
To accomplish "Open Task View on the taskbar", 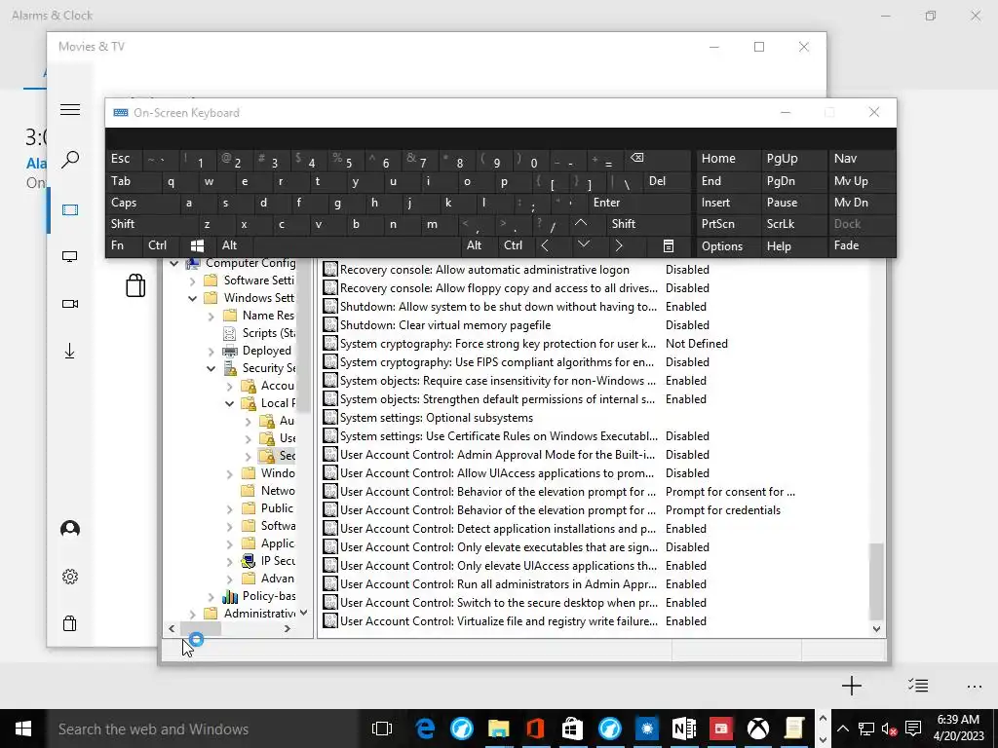I will 381,729.
